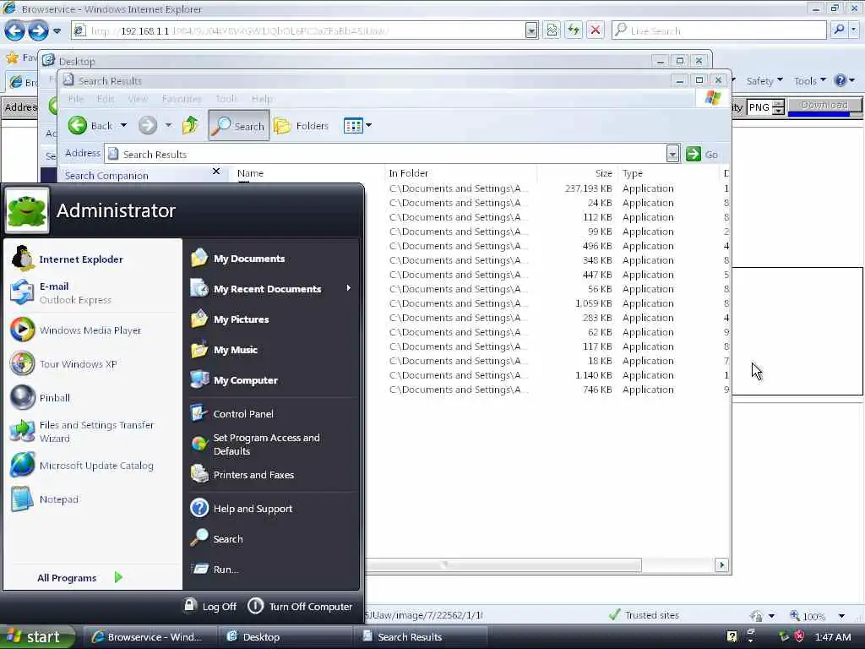Open Search Results address bar dropdown
Screen dimensions: 865x649
672,154
